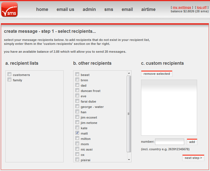Tick the checkbox next to mom
This screenshot has width=210, height=171.
77,144
